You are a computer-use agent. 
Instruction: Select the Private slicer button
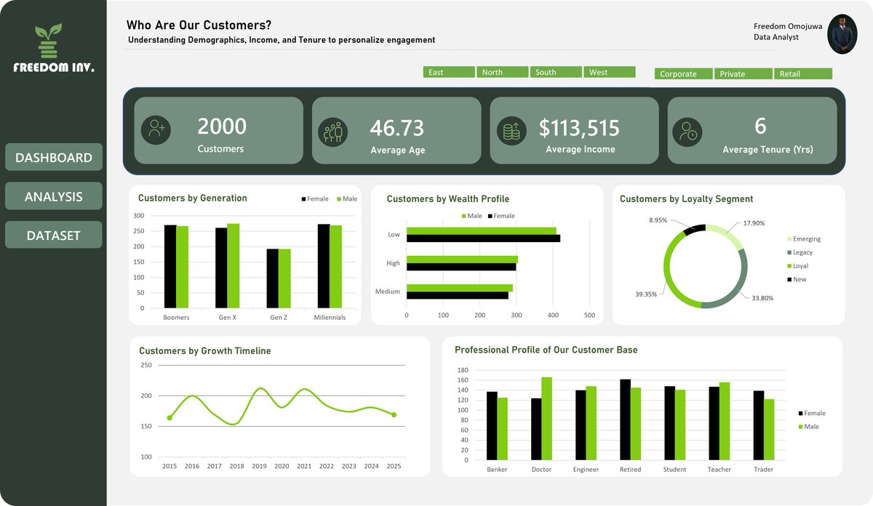pos(743,73)
